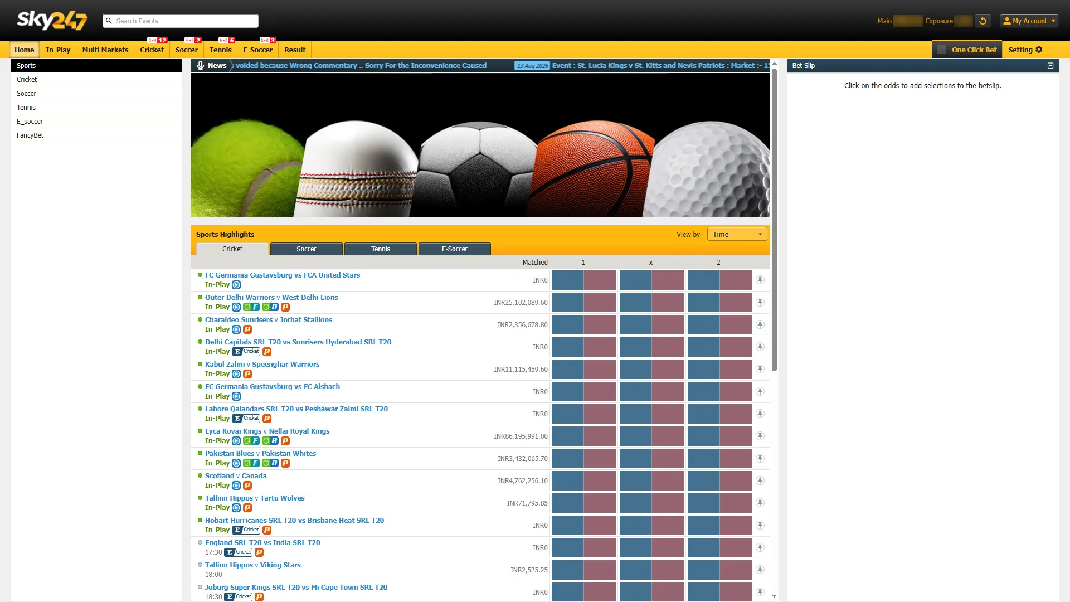Open the Home tab in the navigation bar
The height and width of the screenshot is (602, 1070).
click(x=25, y=50)
